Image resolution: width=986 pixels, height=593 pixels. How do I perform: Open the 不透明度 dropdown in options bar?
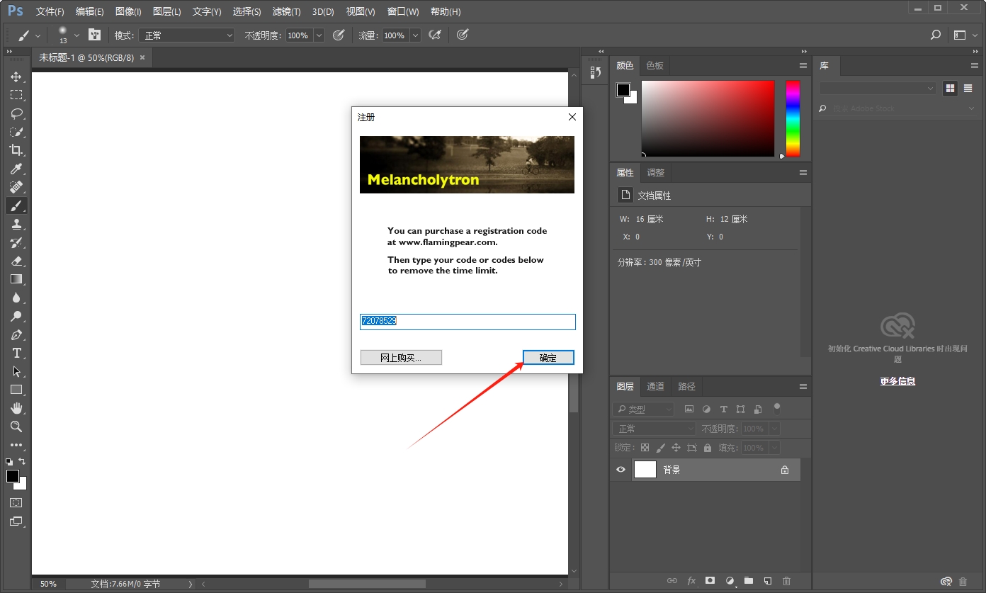click(x=318, y=35)
